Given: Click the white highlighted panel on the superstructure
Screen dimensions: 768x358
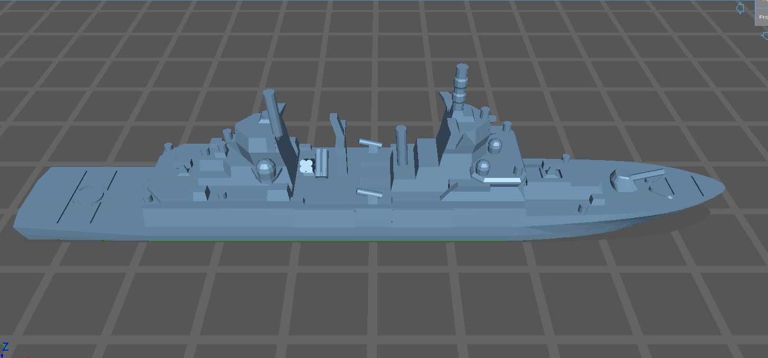Looking at the screenshot, I should 501,181.
